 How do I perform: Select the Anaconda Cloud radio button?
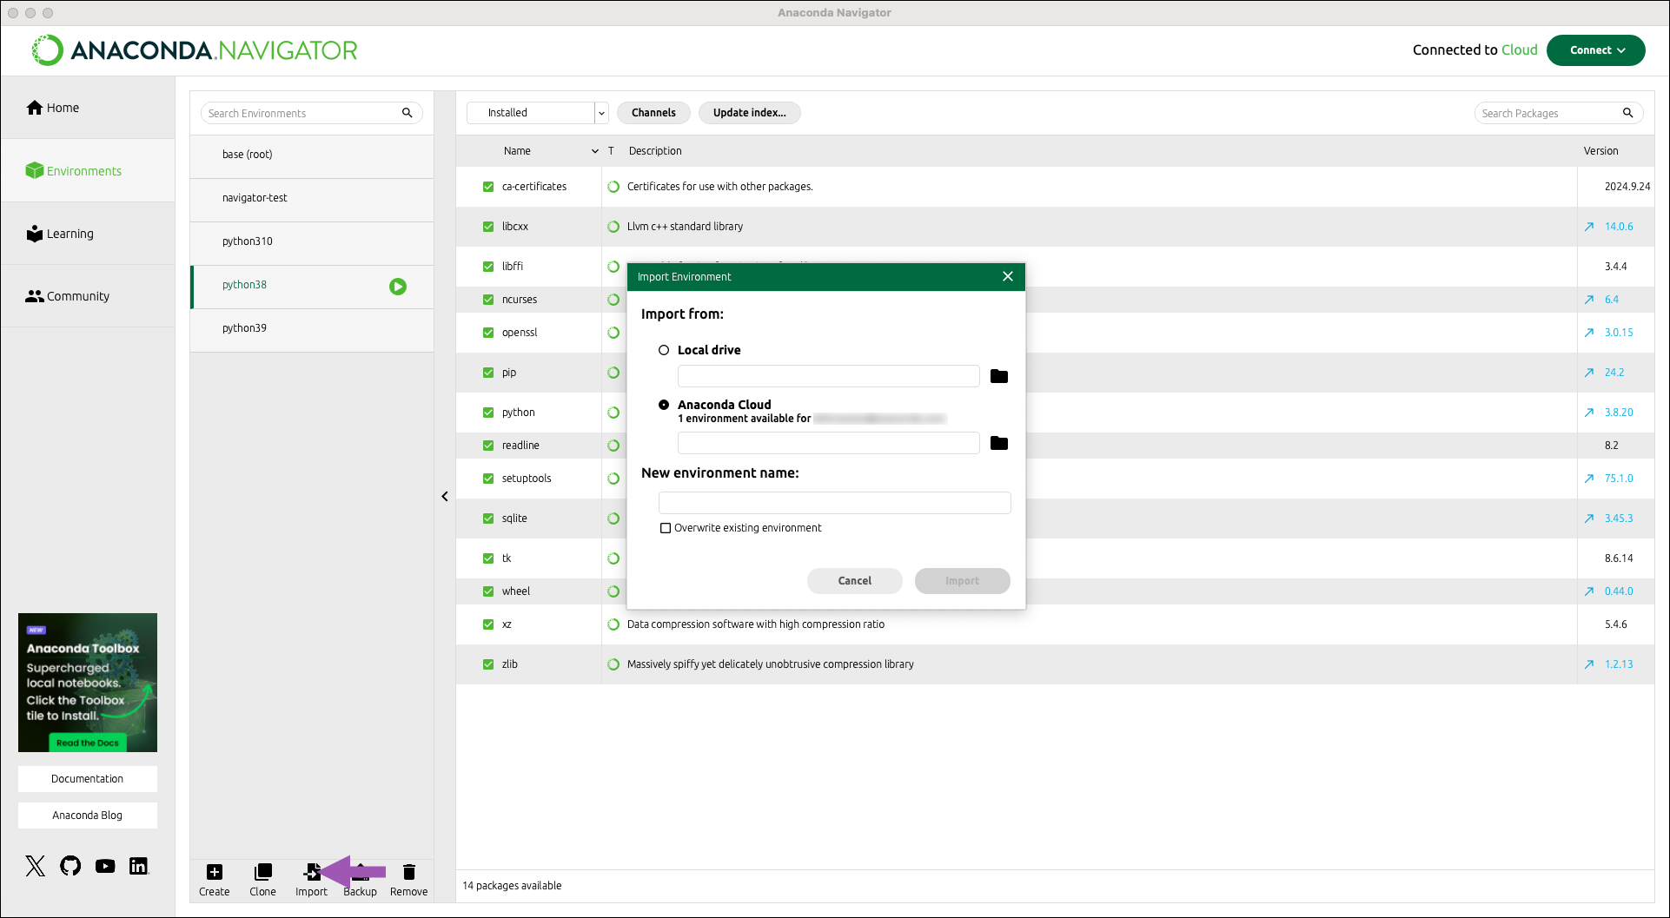point(664,405)
